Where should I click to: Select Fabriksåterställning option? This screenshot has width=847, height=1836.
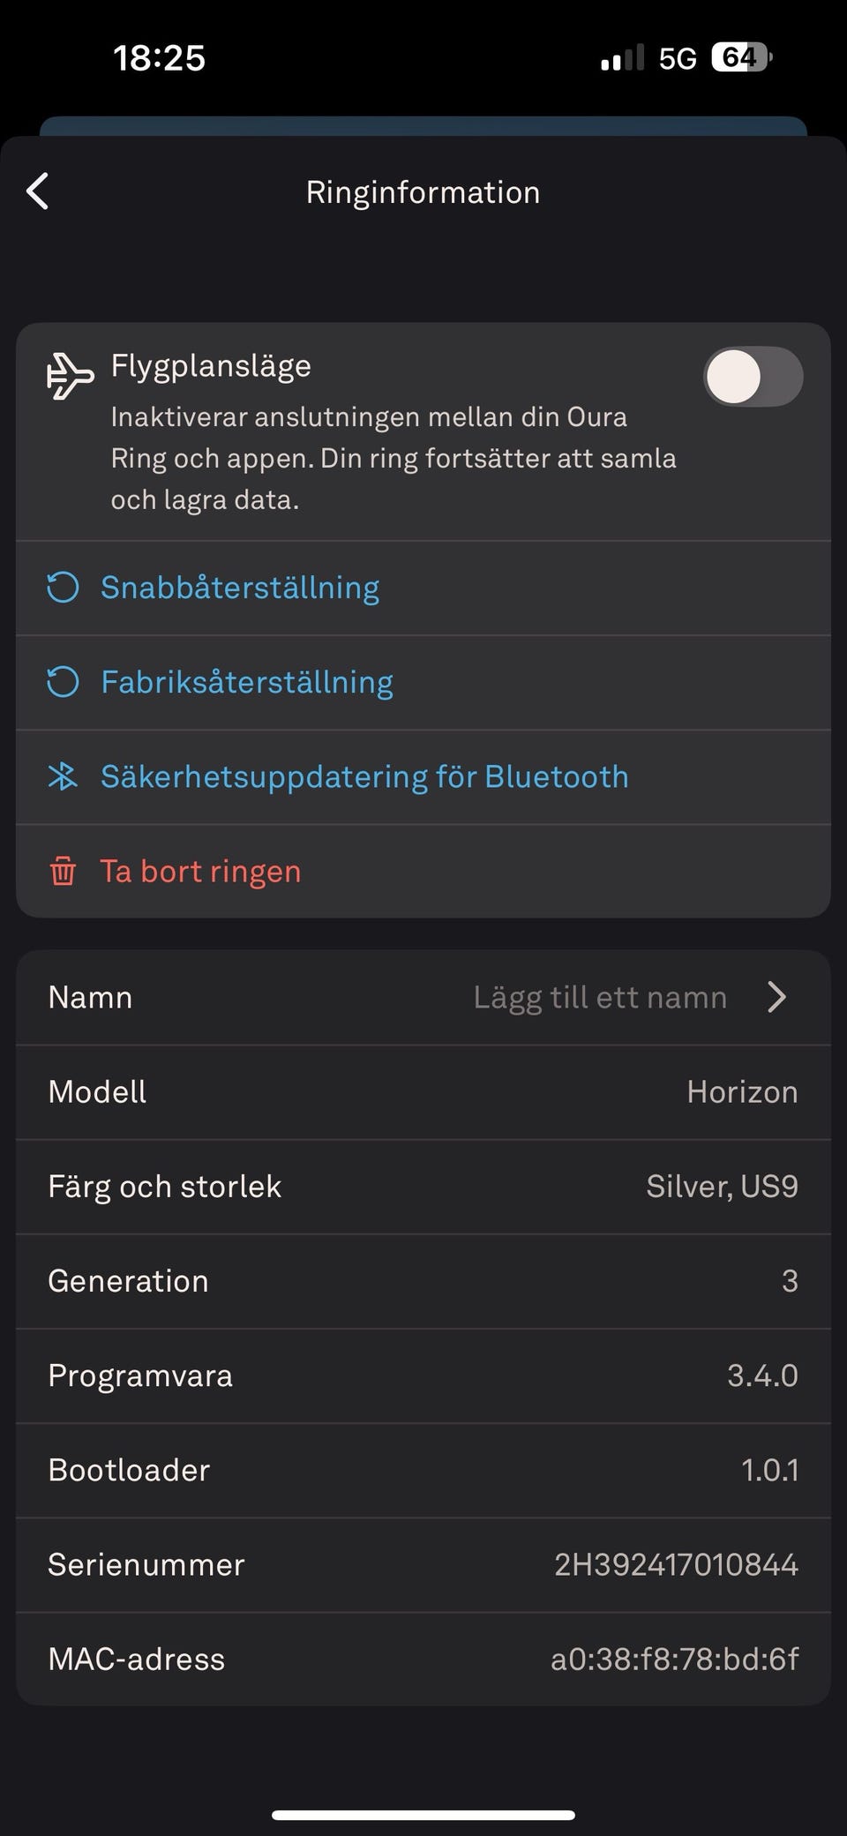pos(247,682)
